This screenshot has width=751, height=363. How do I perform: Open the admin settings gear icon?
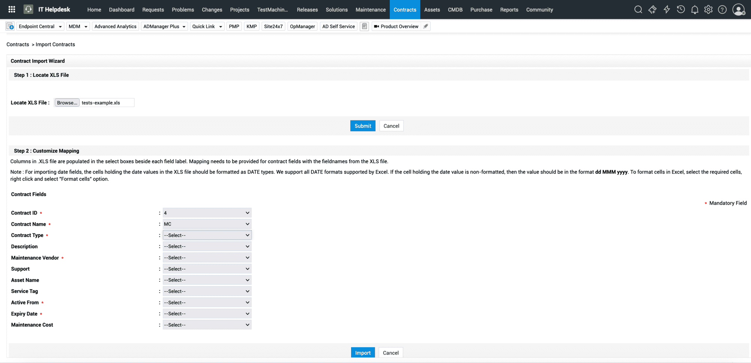pos(708,9)
